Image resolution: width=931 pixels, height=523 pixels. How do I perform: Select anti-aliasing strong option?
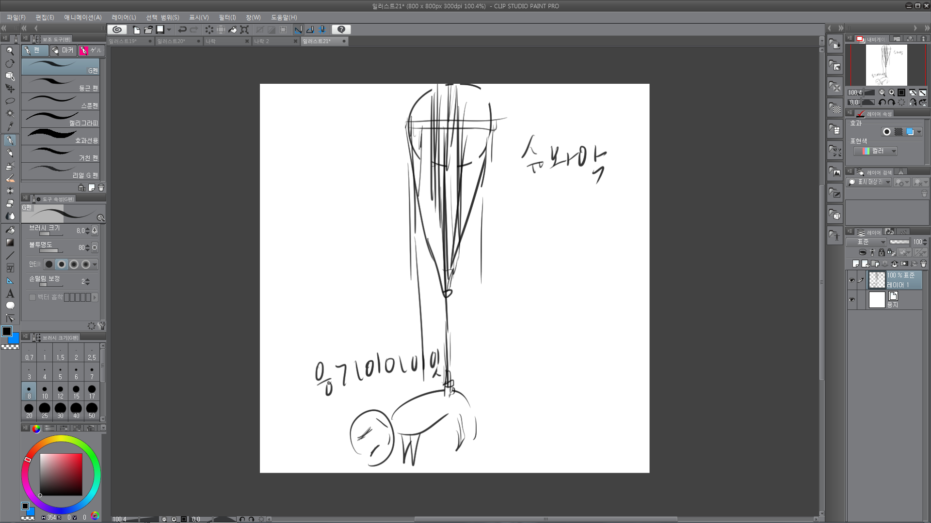tap(86, 264)
